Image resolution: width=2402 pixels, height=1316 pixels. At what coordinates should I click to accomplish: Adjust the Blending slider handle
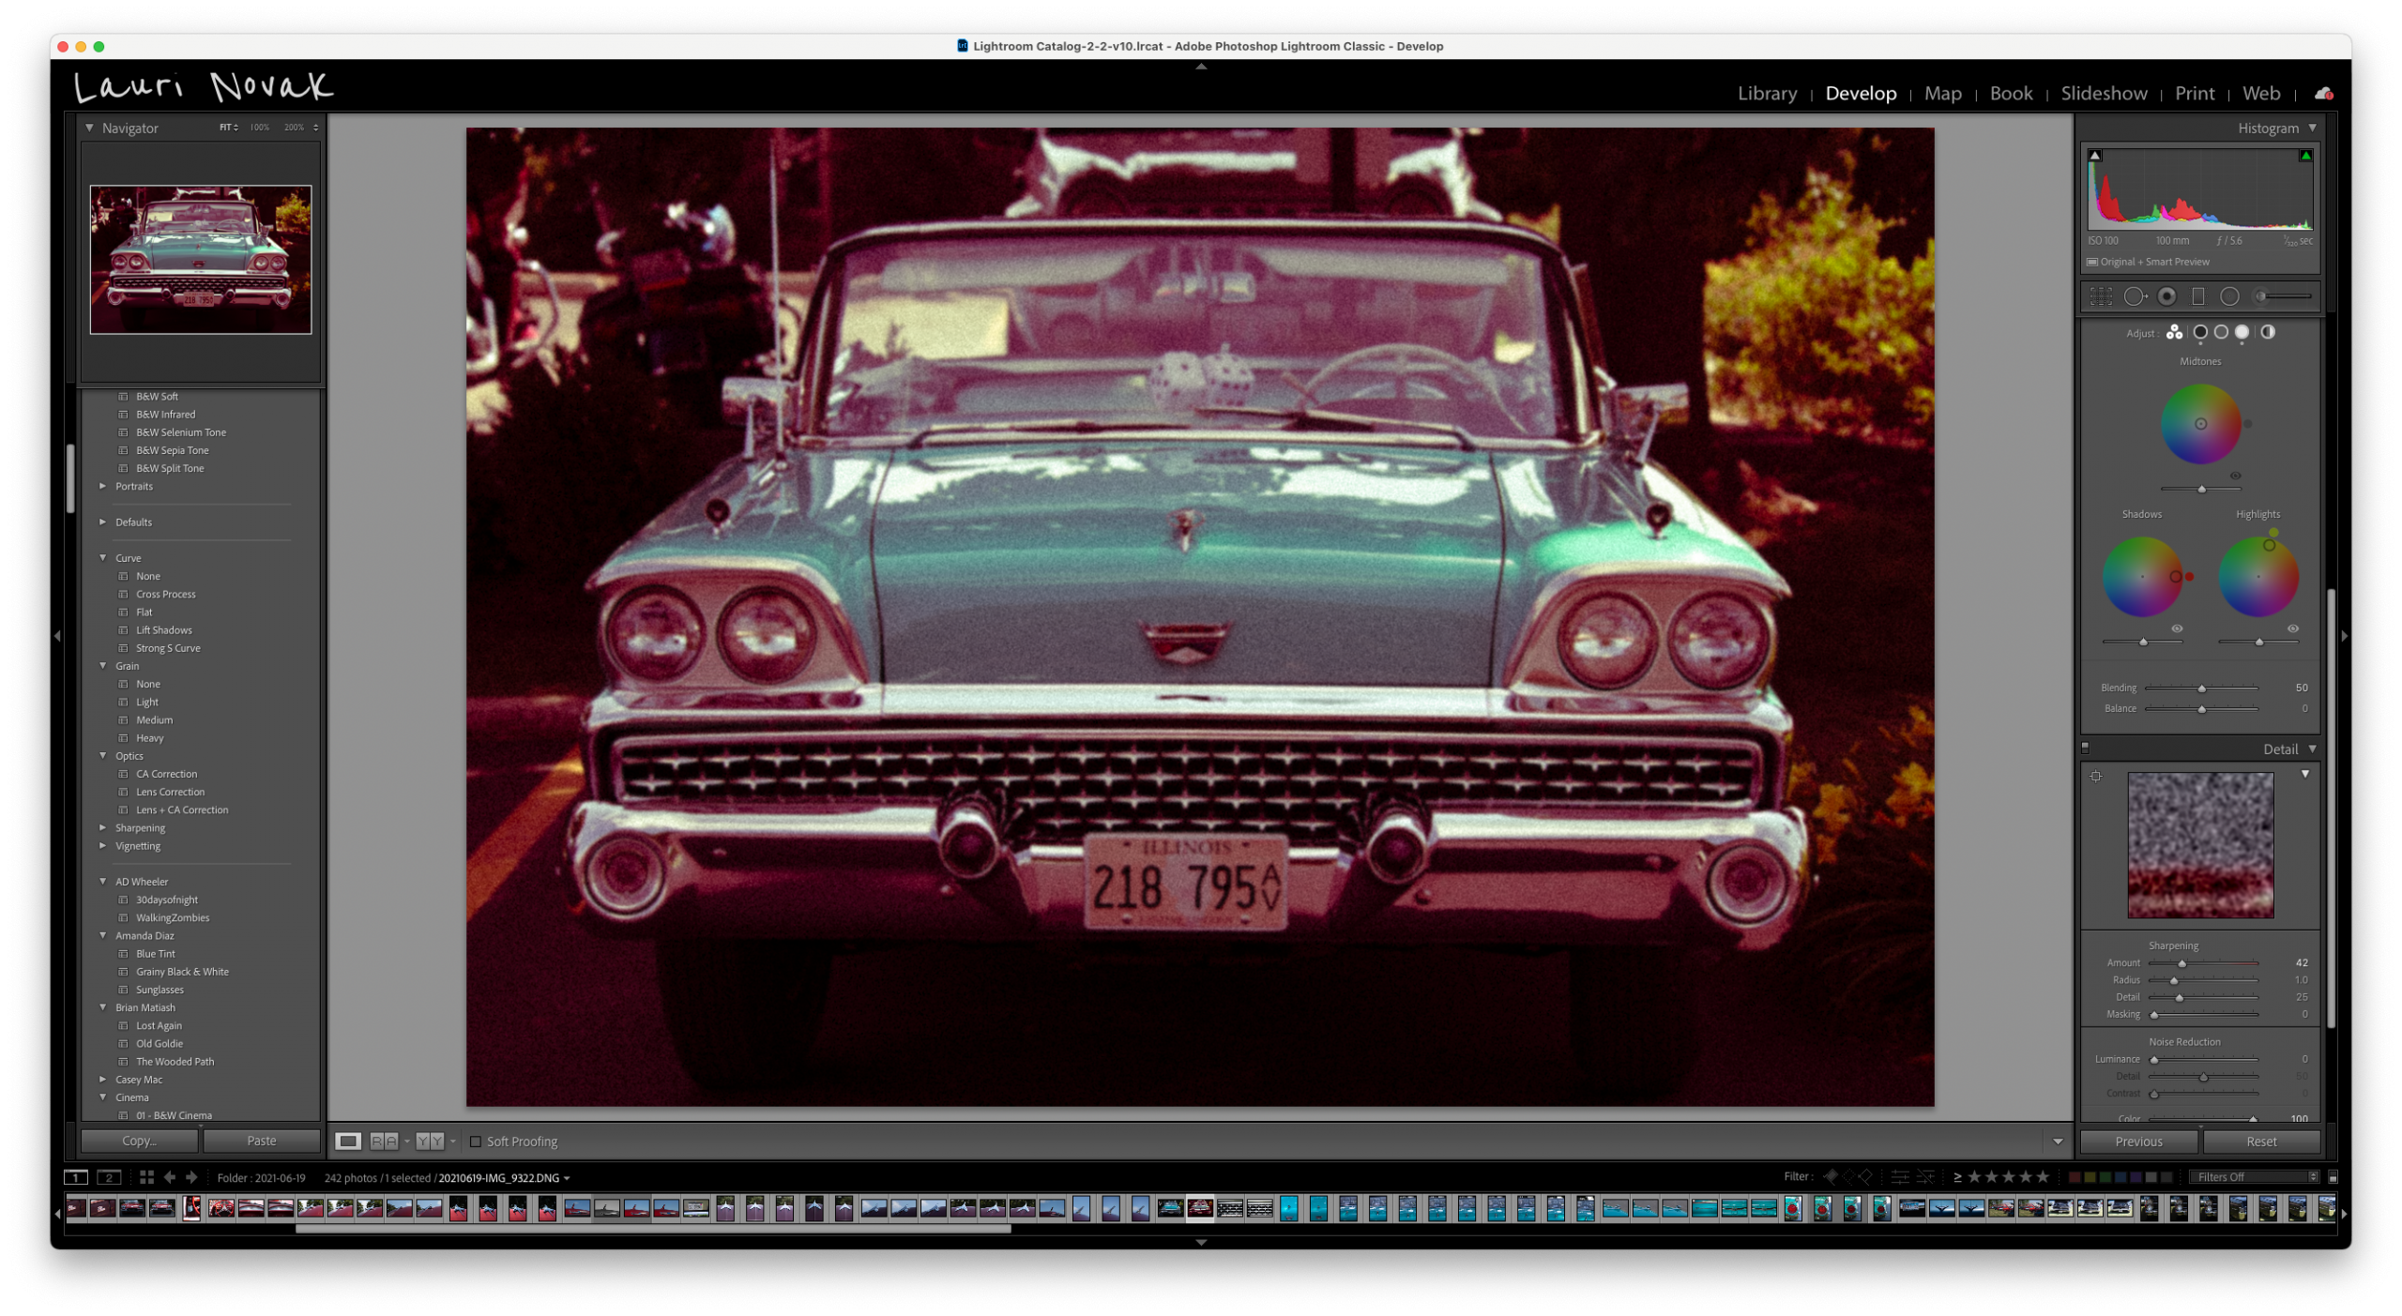click(x=2201, y=688)
